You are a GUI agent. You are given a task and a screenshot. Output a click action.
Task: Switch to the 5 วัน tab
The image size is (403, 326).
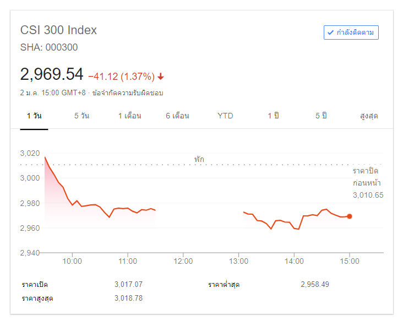click(x=81, y=116)
